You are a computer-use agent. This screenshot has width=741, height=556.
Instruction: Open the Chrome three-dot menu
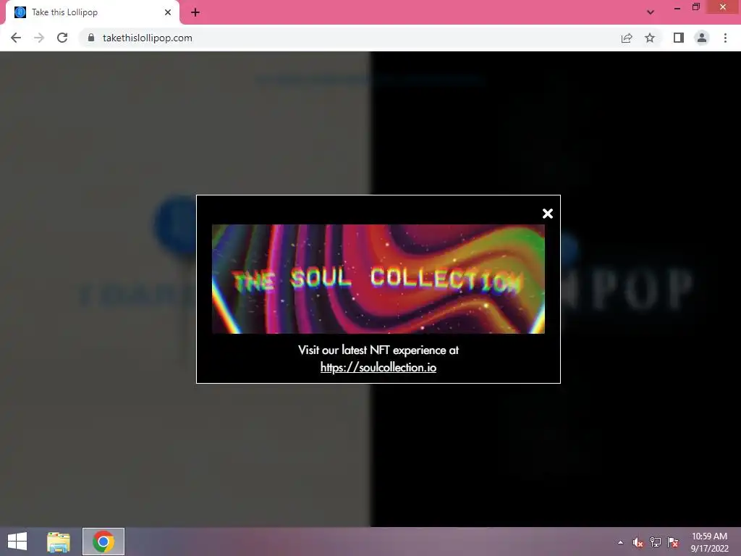(725, 38)
